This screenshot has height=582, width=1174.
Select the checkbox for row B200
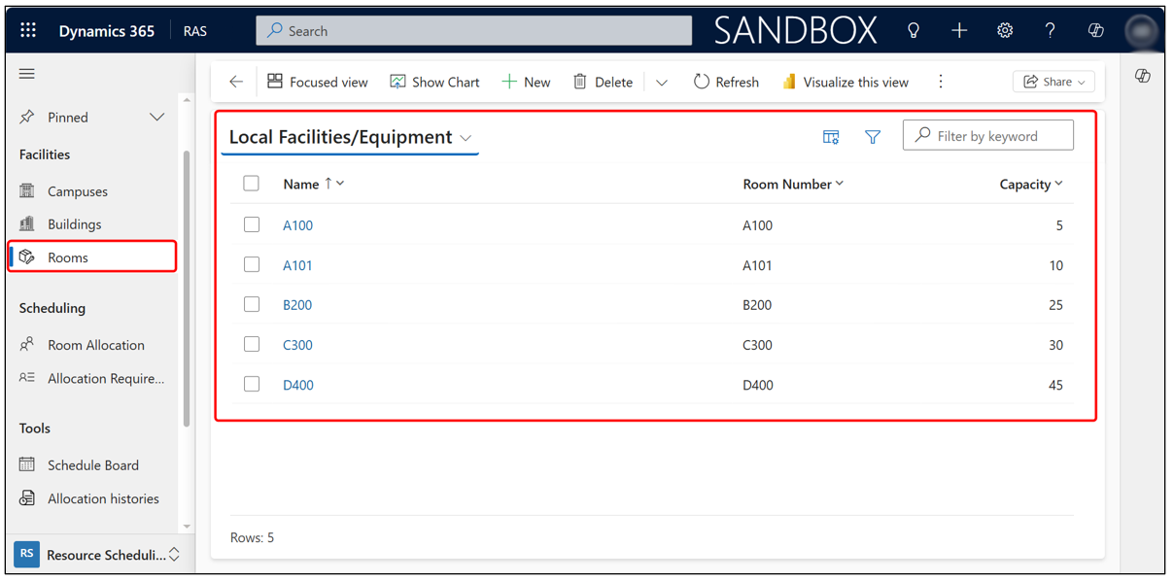tap(252, 305)
